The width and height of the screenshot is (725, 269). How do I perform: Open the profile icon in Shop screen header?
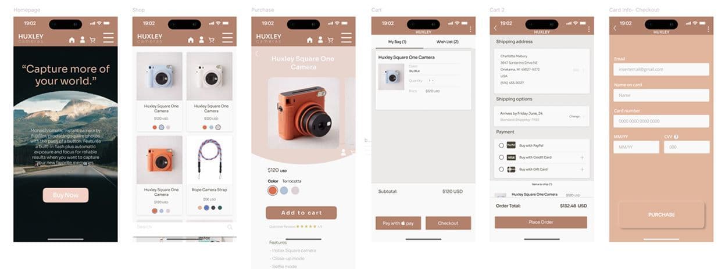click(x=201, y=40)
